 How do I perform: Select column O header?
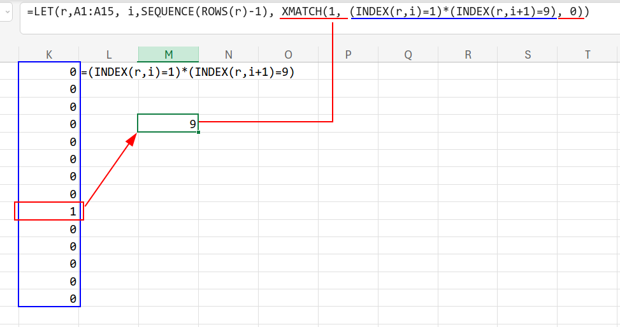pos(288,55)
